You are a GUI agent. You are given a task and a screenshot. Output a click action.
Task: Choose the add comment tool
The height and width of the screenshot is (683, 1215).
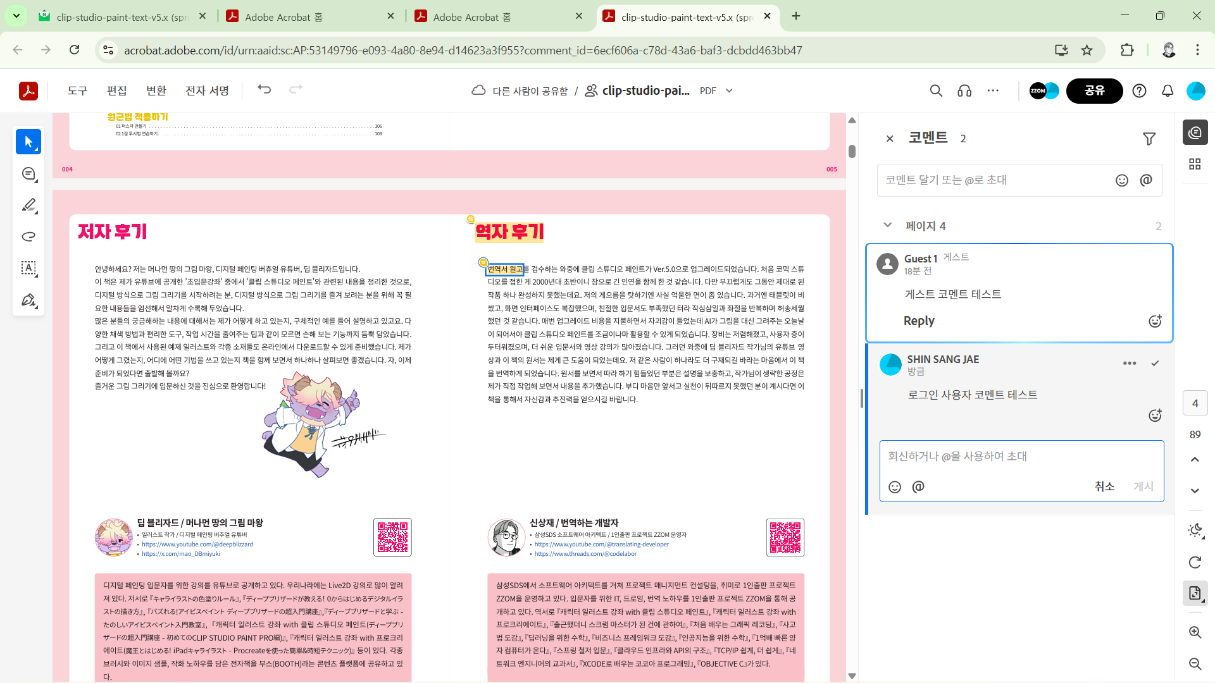click(x=28, y=174)
